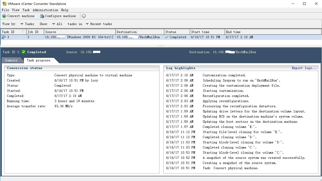Open the Recent tasks dropdown
322x181 pixels.
click(99, 24)
